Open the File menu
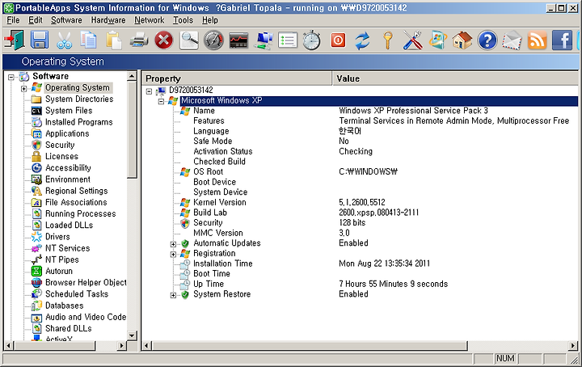582x367 pixels. [x=14, y=20]
